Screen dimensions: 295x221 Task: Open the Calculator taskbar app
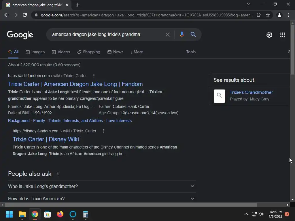pos(85,214)
